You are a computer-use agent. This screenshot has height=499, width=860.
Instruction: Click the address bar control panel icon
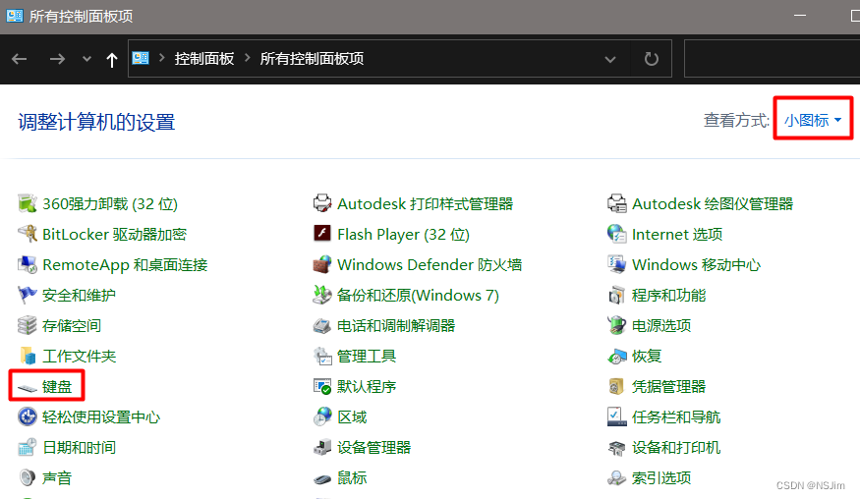[x=141, y=58]
